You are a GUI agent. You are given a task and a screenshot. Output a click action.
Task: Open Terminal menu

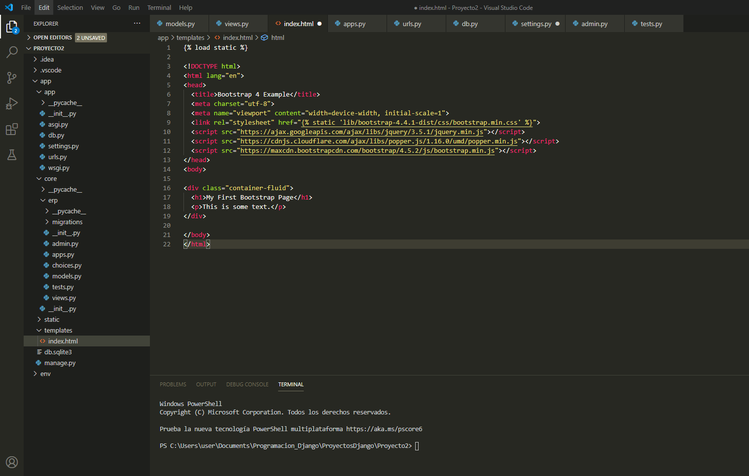click(159, 7)
